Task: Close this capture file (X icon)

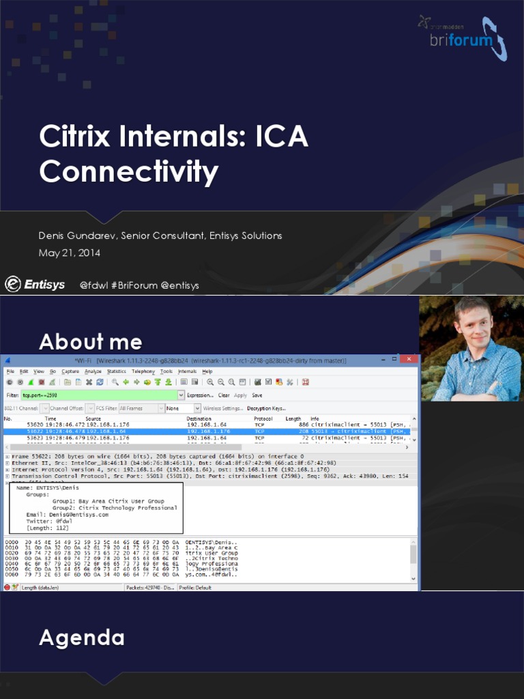Action: (89, 382)
